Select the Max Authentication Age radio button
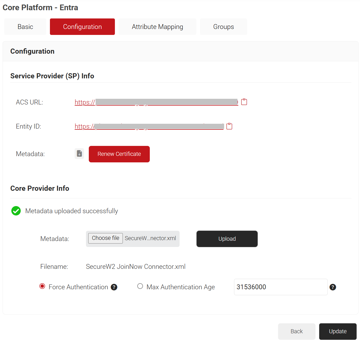 tap(140, 286)
